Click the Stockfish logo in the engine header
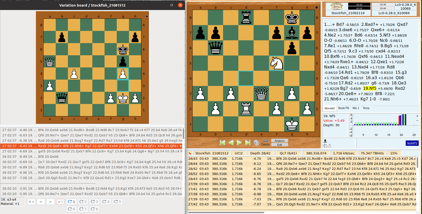This screenshot has height=214, width=422. click(337, 6)
